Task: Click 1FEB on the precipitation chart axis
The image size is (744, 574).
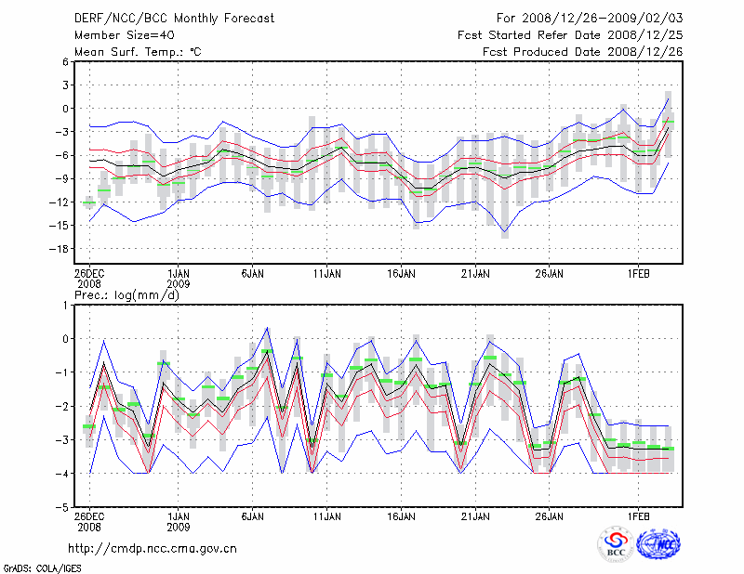Action: coord(638,515)
